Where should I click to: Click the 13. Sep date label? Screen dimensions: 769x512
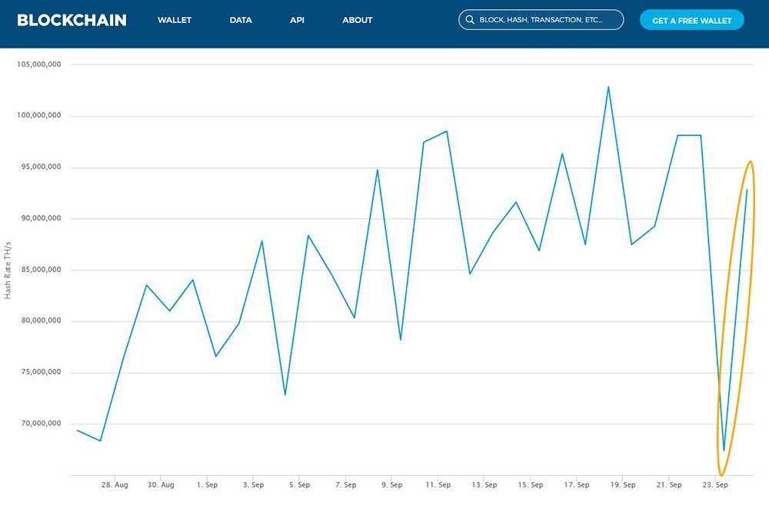point(484,484)
